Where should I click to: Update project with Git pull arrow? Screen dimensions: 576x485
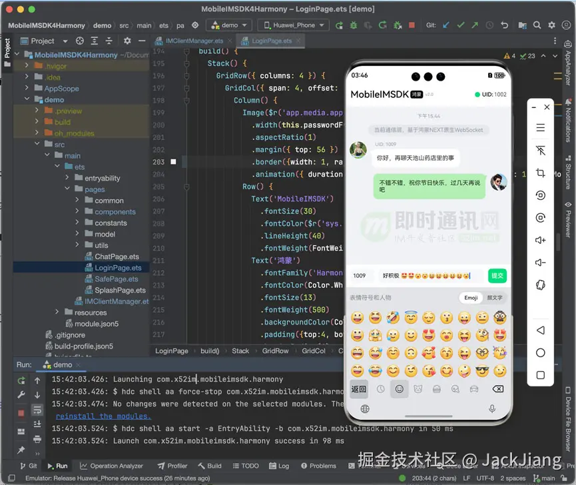(446, 25)
